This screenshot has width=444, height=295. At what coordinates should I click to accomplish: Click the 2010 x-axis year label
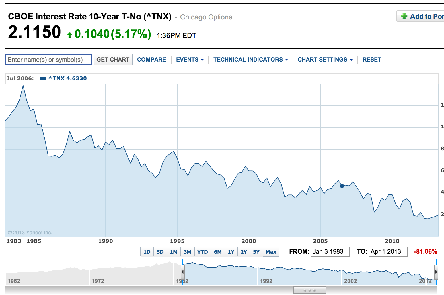pyautogui.click(x=392, y=241)
